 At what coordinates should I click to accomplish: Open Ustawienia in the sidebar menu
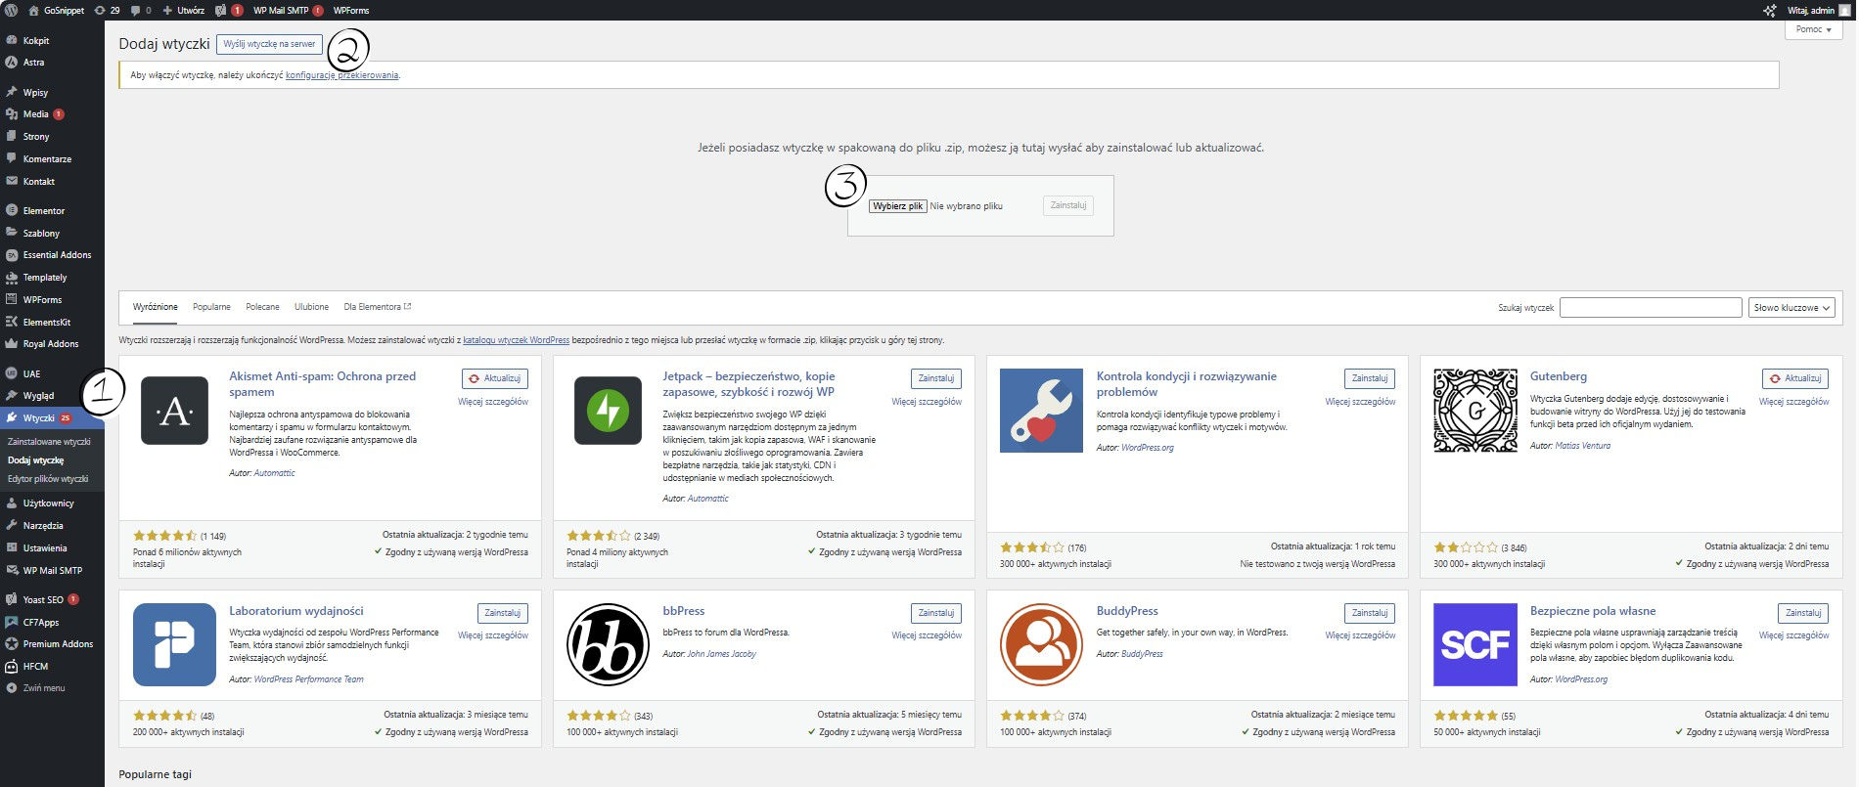click(x=45, y=548)
